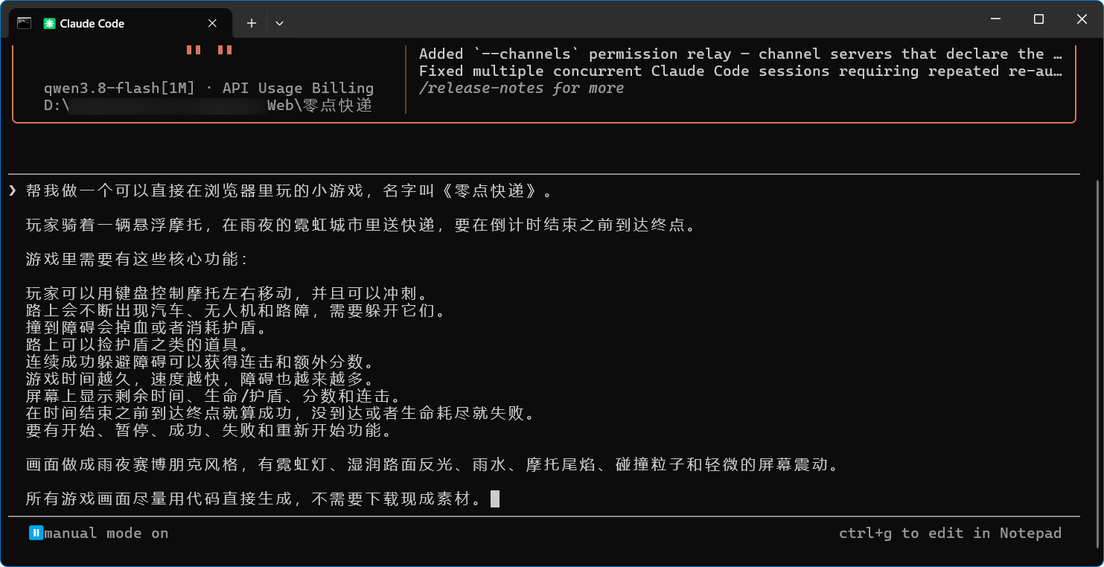Click the green Claude Code tab icon
Image resolution: width=1104 pixels, height=567 pixels.
coord(49,24)
